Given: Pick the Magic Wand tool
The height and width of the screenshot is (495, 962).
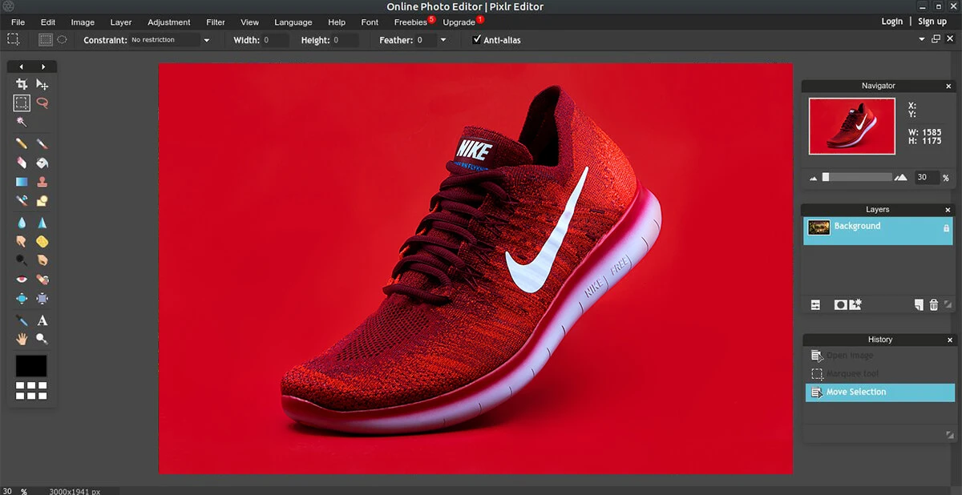Looking at the screenshot, I should (22, 122).
